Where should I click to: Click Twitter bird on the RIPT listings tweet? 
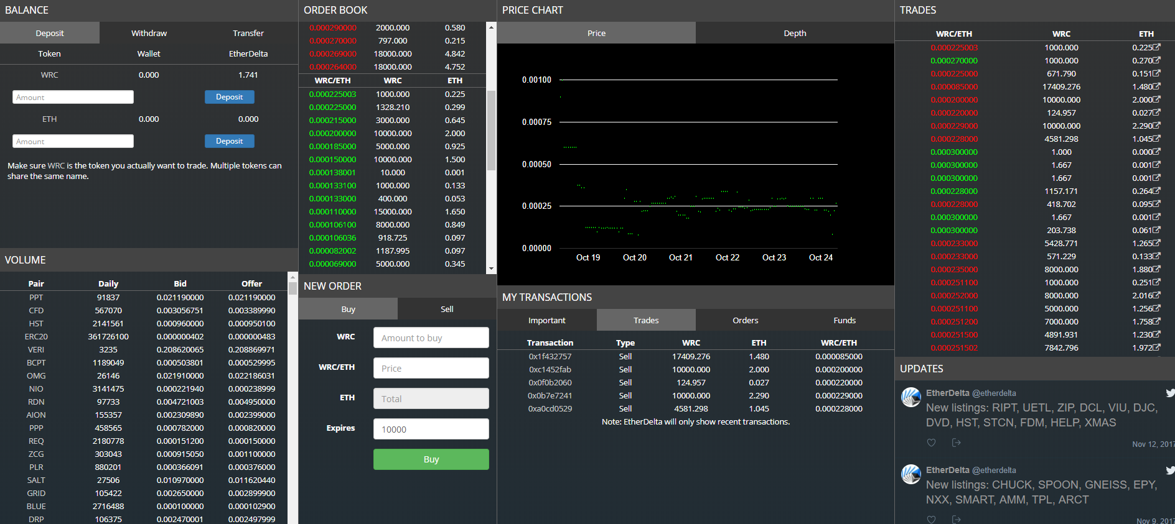tap(1170, 393)
